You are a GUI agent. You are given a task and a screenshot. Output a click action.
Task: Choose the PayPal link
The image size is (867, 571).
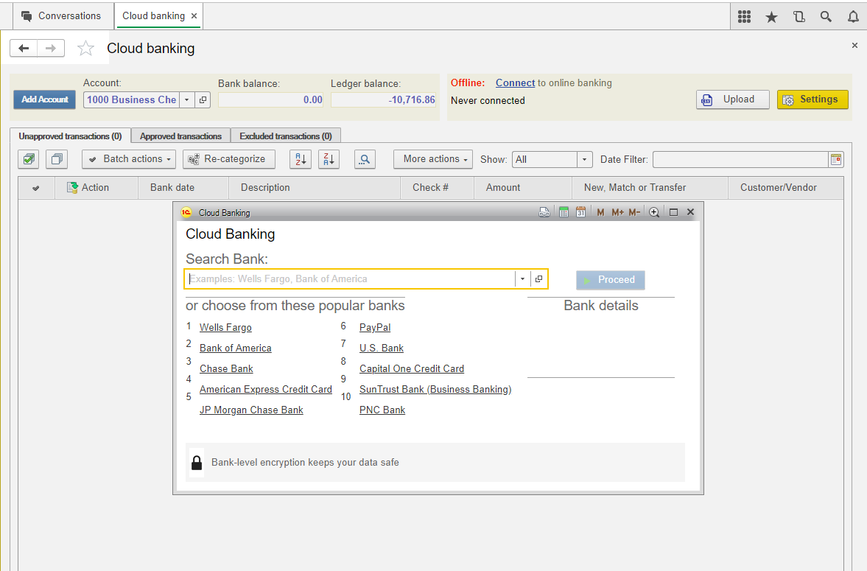point(375,328)
